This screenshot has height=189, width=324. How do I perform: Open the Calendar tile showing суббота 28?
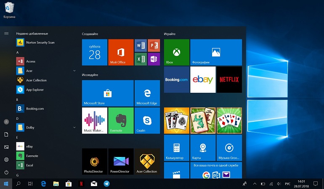94,52
